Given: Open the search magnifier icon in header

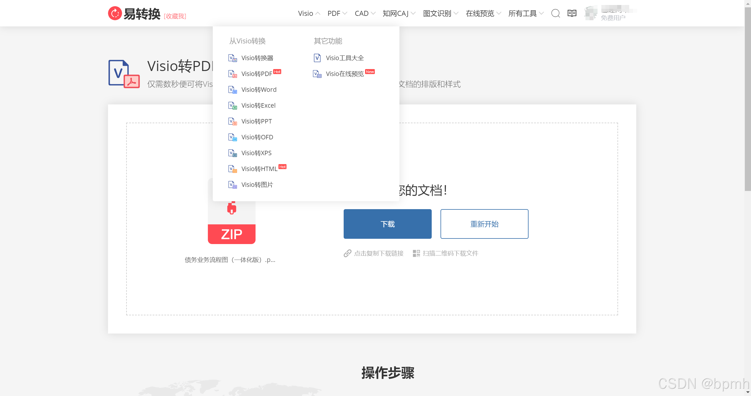Looking at the screenshot, I should click(x=555, y=13).
